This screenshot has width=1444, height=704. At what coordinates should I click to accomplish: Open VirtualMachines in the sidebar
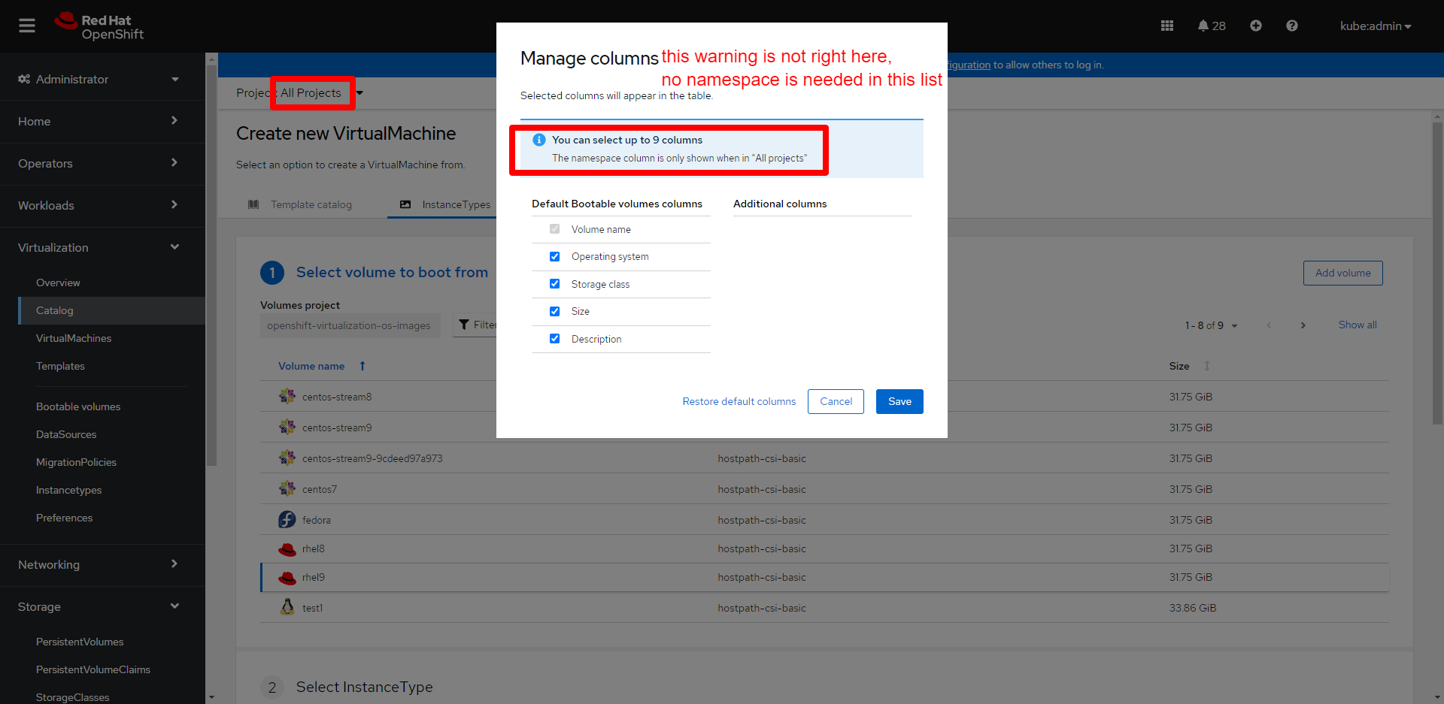pyautogui.click(x=74, y=338)
